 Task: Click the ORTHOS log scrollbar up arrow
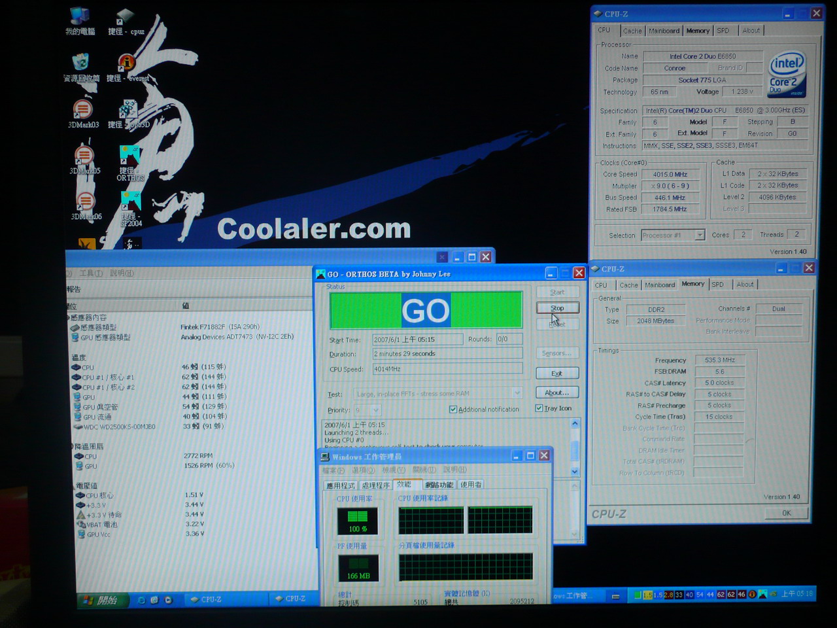click(575, 424)
